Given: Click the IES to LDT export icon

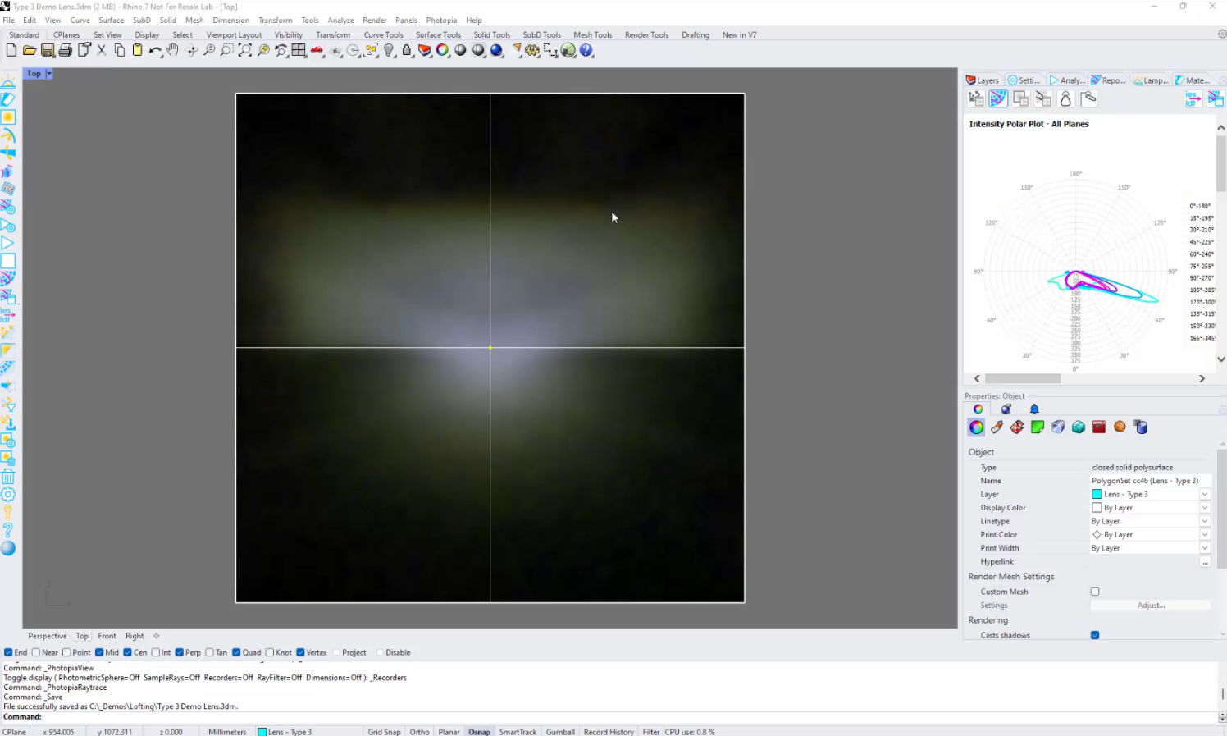Looking at the screenshot, I should (1193, 99).
